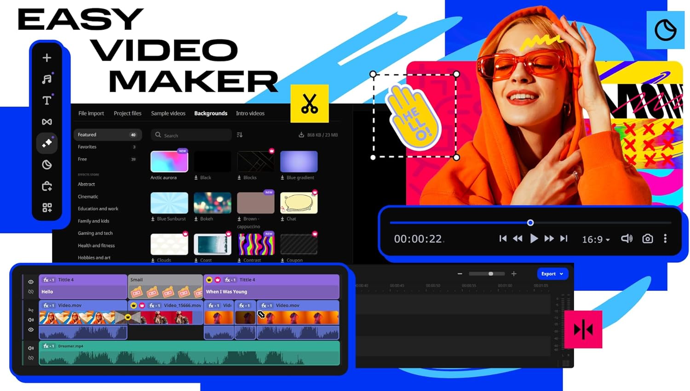Click the download icon next to 868 KB
690x391 pixels.
tap(301, 135)
